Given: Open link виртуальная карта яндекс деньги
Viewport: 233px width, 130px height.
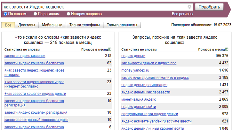Looking at the screenshot, I should 150,114.
